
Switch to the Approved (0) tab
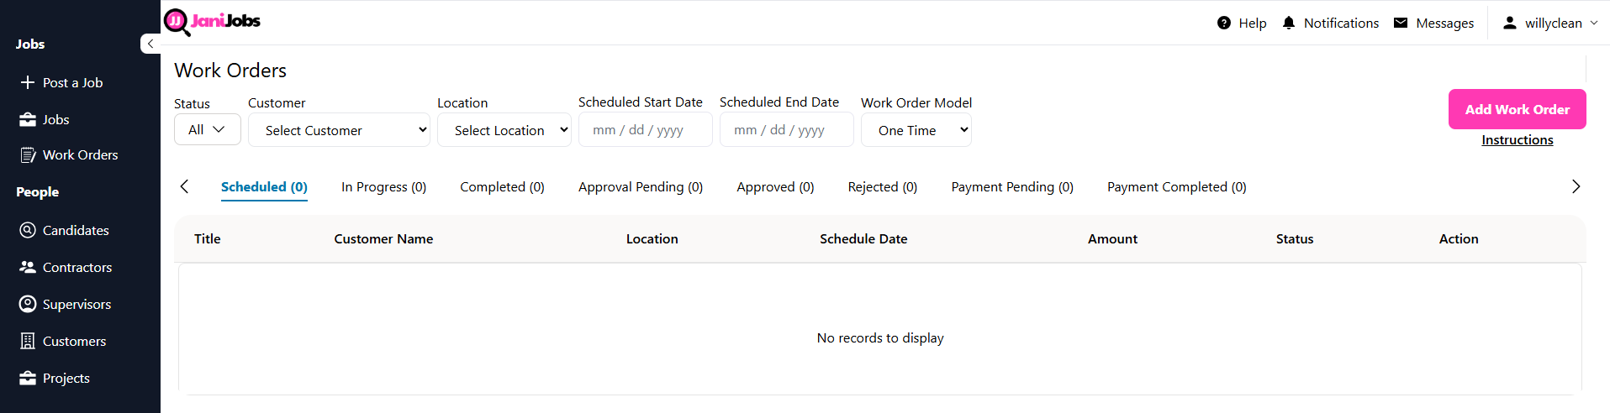[x=775, y=187]
